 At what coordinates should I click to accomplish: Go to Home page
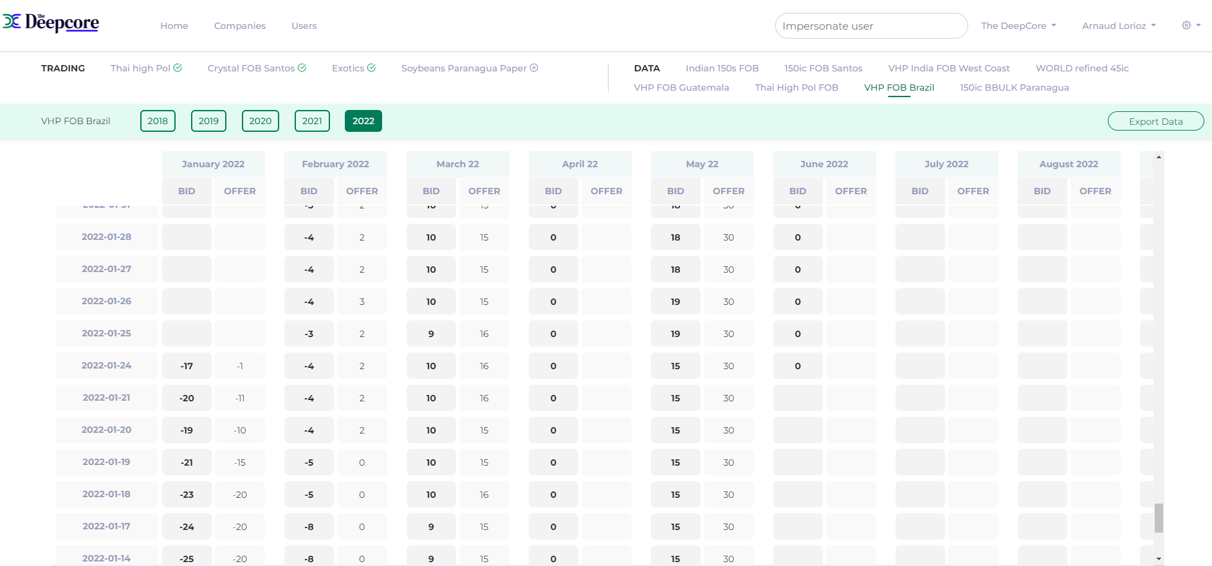(x=174, y=26)
